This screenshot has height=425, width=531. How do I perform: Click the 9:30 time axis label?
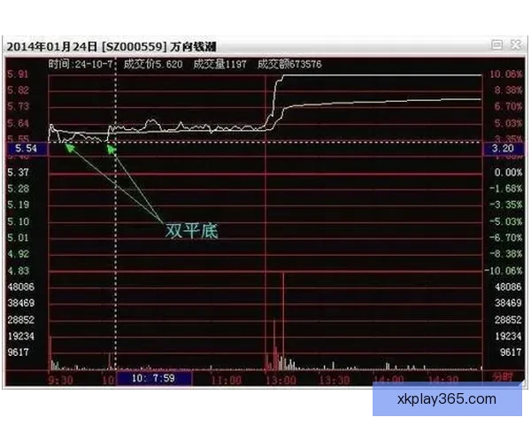60,380
